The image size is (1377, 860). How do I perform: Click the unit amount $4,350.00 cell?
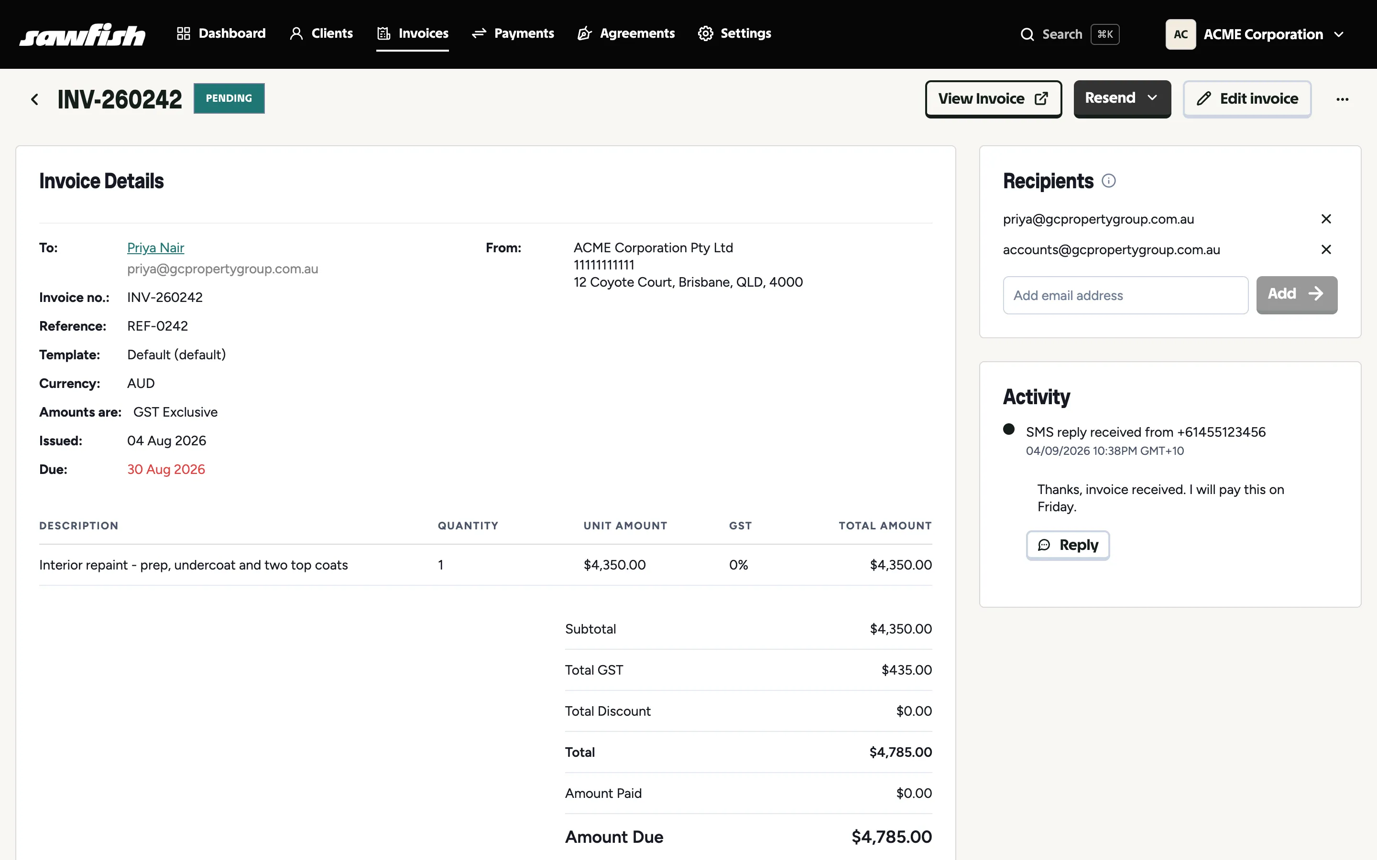pyautogui.click(x=614, y=565)
